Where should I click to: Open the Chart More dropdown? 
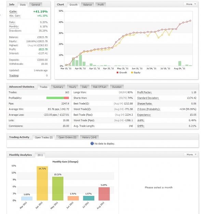[191, 4]
